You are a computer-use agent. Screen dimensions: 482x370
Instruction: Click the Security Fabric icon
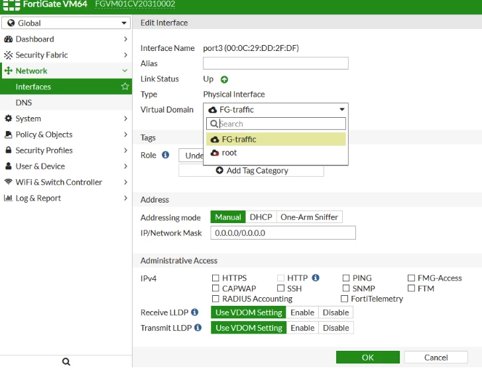9,55
